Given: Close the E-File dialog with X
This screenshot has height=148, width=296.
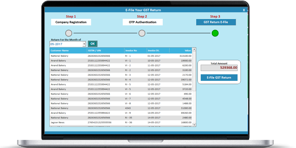Looking at the screenshot, I should [x=244, y=10].
